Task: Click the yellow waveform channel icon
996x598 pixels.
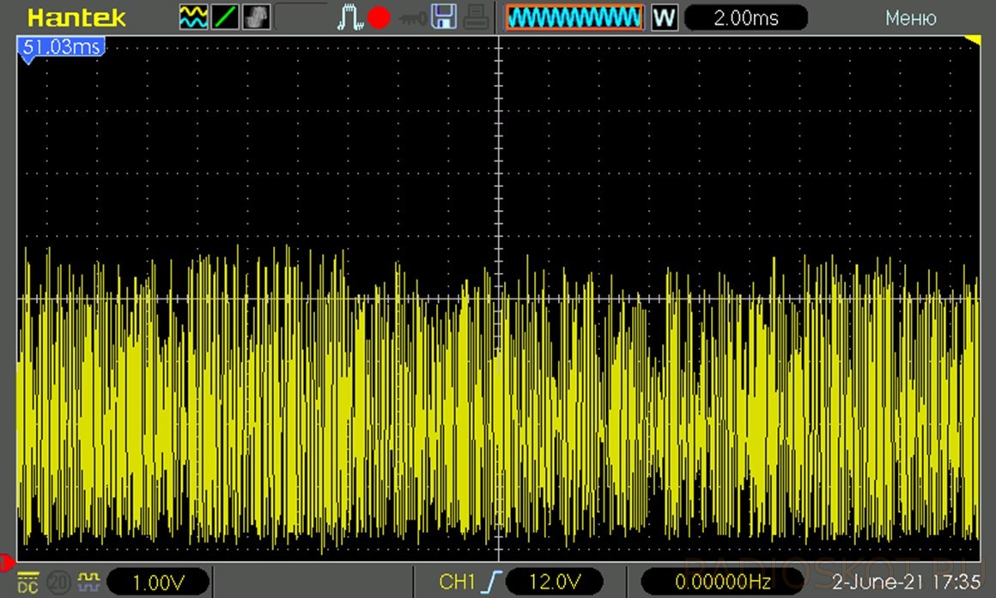Action: (x=193, y=17)
